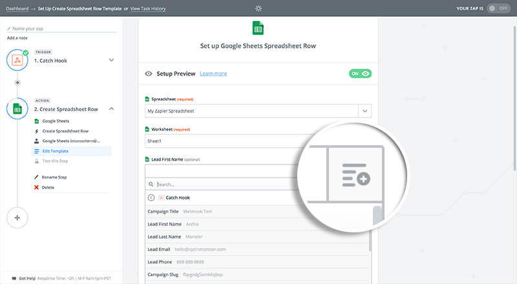Click the Google Sheets action step icon
This screenshot has width=517, height=284.
coord(17,108)
